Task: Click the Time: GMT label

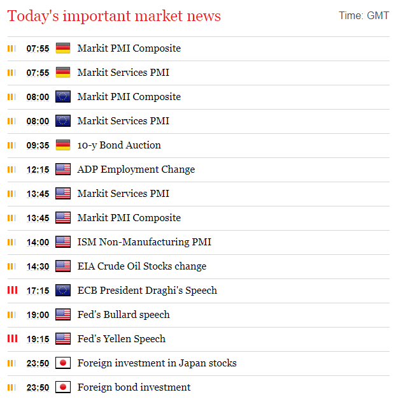Action: point(364,15)
